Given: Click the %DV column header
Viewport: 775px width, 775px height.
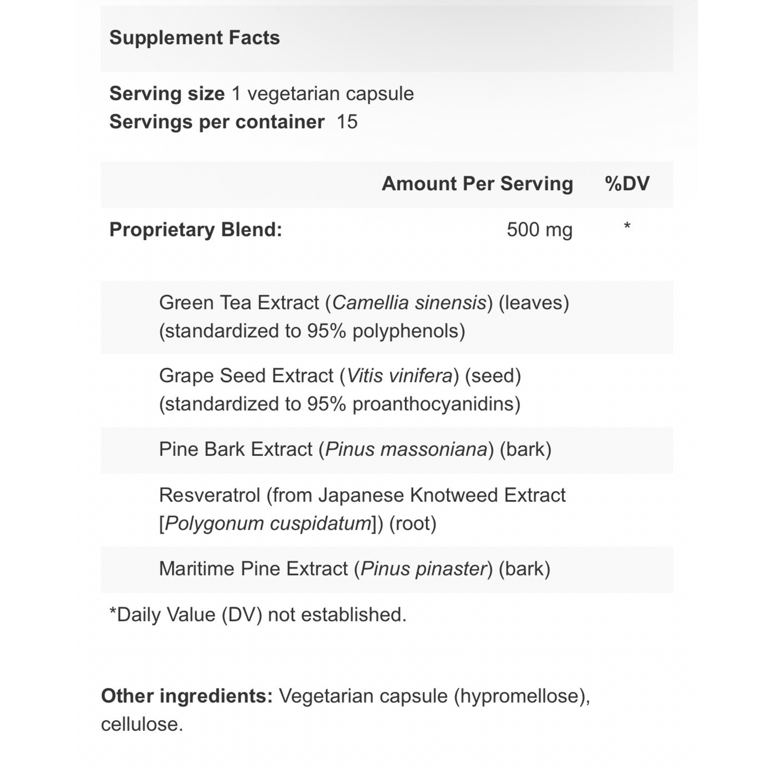Looking at the screenshot, I should tap(627, 183).
